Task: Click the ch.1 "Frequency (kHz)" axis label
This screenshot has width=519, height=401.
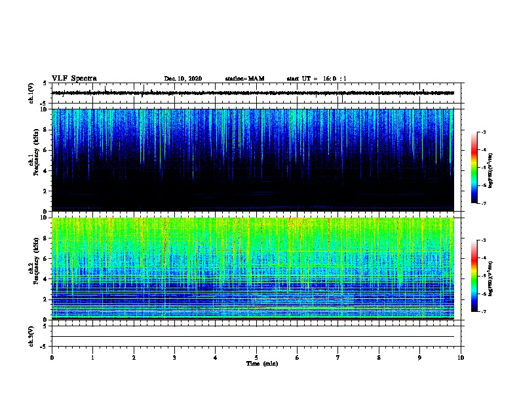Action: [x=37, y=153]
